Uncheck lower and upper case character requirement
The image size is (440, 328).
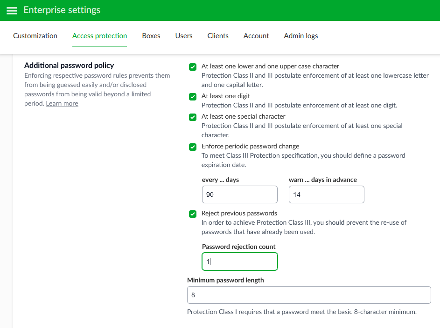pyautogui.click(x=193, y=67)
